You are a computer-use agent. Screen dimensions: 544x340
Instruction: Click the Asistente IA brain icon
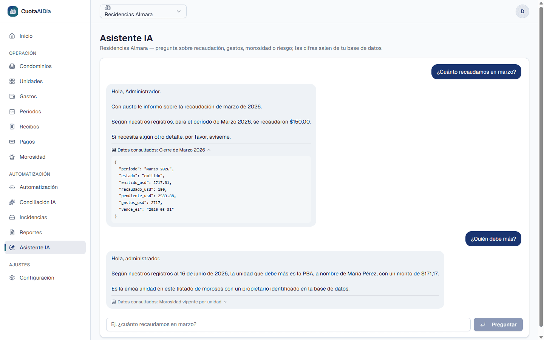click(x=12, y=247)
